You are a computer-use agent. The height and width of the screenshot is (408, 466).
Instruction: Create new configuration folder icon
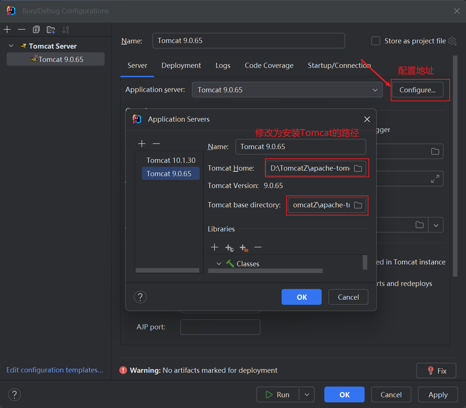pyautogui.click(x=51, y=30)
